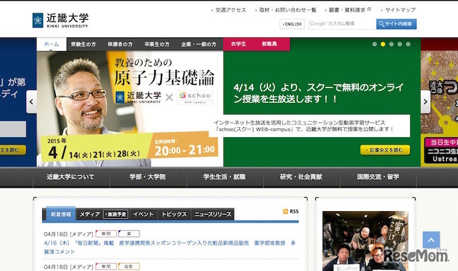This screenshot has width=458, height=271.
Task: Select the 在学生 tab
Action: pyautogui.click(x=238, y=44)
